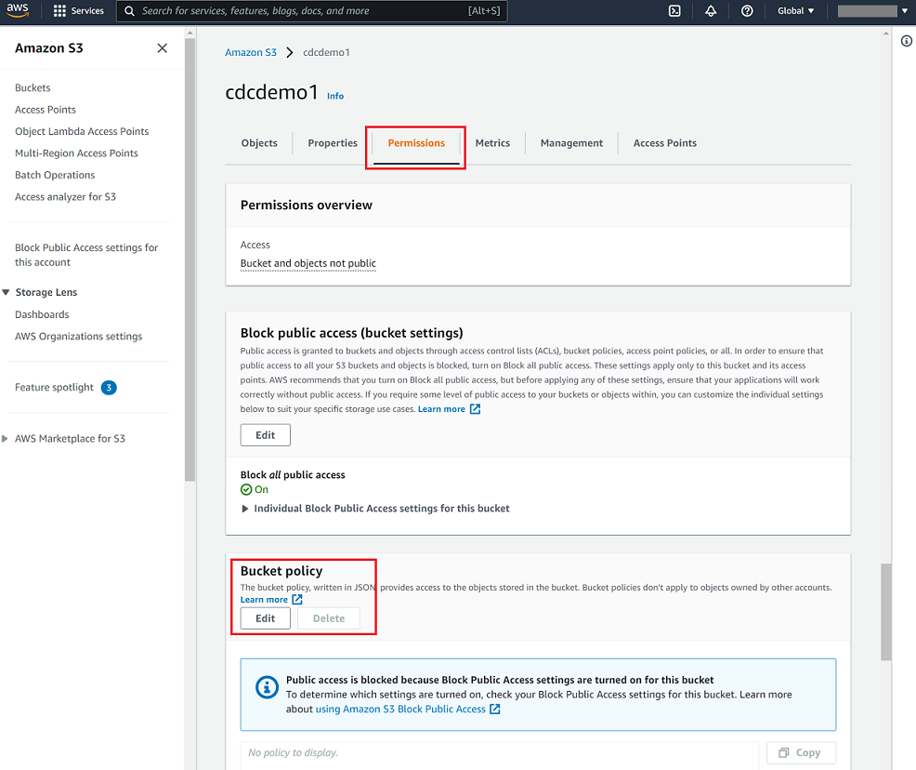916x770 pixels.
Task: Open the Global region dropdown
Action: [795, 11]
